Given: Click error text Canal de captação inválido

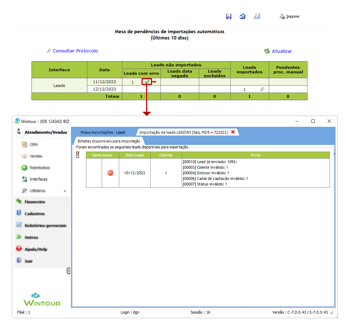Looking at the screenshot, I should pyautogui.click(x=215, y=178).
